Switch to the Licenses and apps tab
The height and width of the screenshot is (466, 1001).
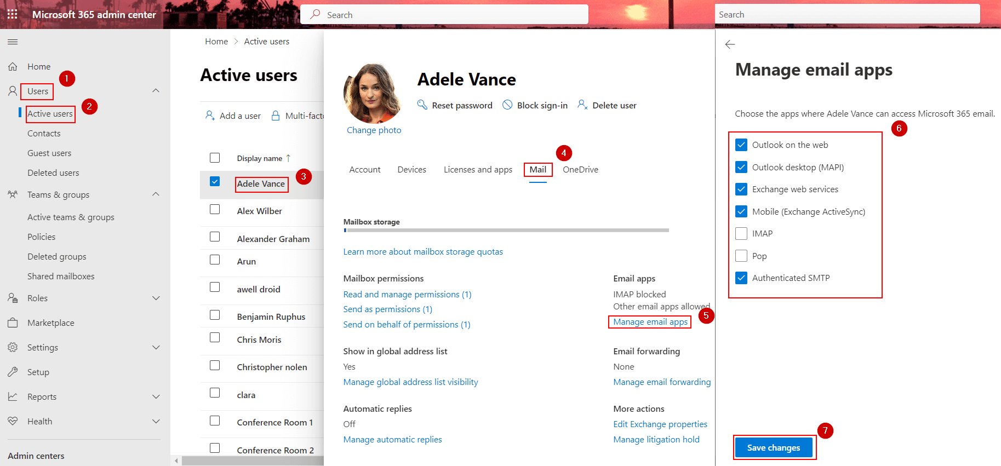pos(478,170)
